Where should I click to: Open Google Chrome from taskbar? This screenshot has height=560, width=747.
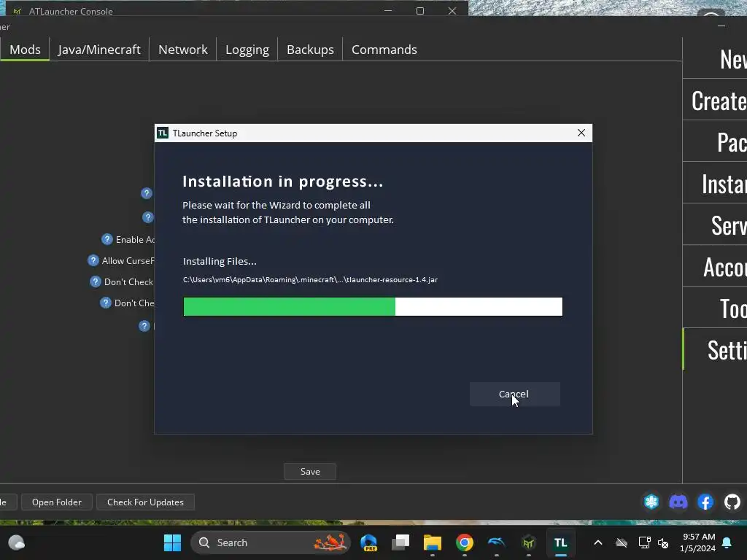[465, 542]
